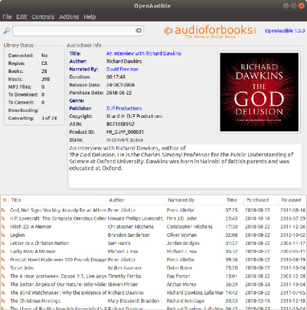Image resolution: width=307 pixels, height=310 pixels.
Task: Select the book God, No! Signs You May Already
Action: point(58,210)
